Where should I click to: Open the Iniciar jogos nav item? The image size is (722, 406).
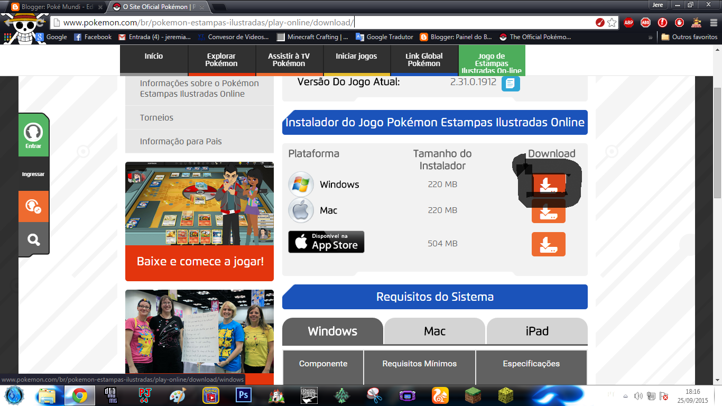(357, 59)
